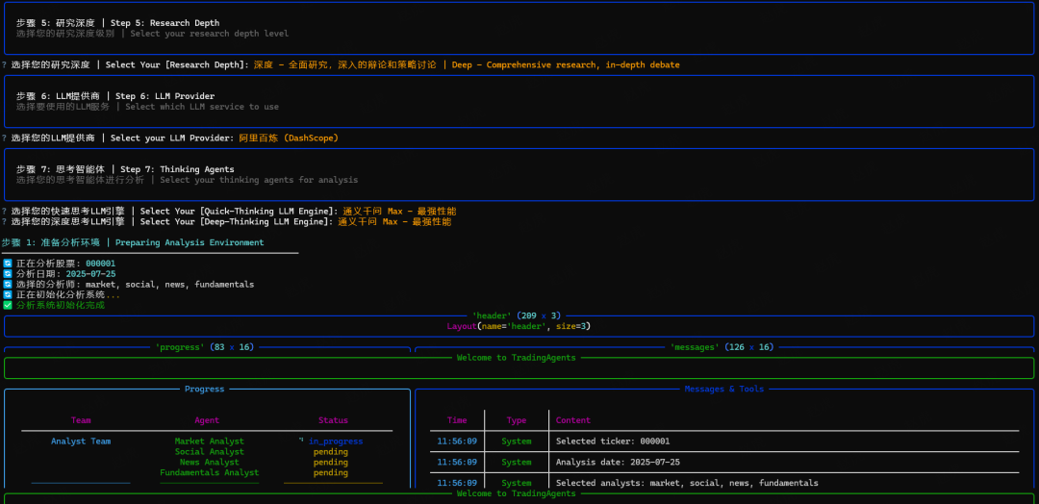This screenshot has width=1039, height=504.
Task: Click the 11:56:09 time in the Selected analysts row
Action: 457,483
